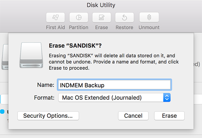Select the Partition pie chart icon

(78, 18)
